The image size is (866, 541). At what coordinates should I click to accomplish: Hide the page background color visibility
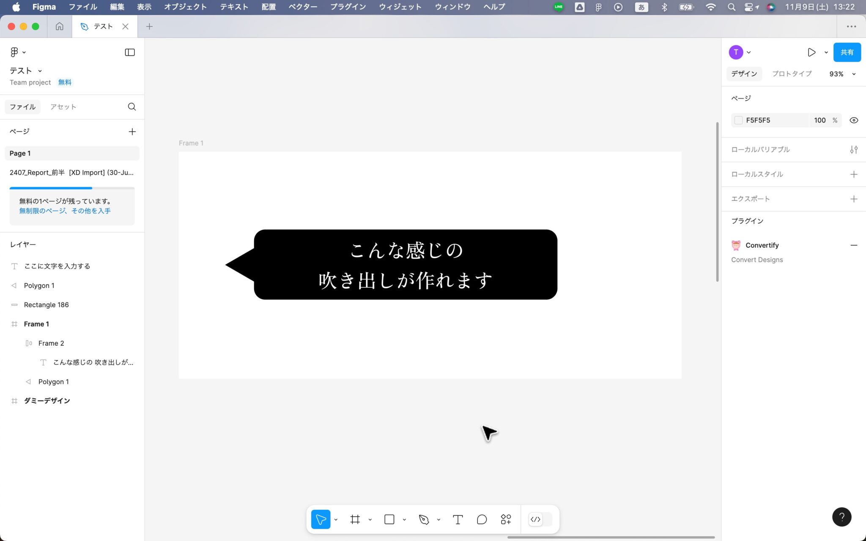854,120
